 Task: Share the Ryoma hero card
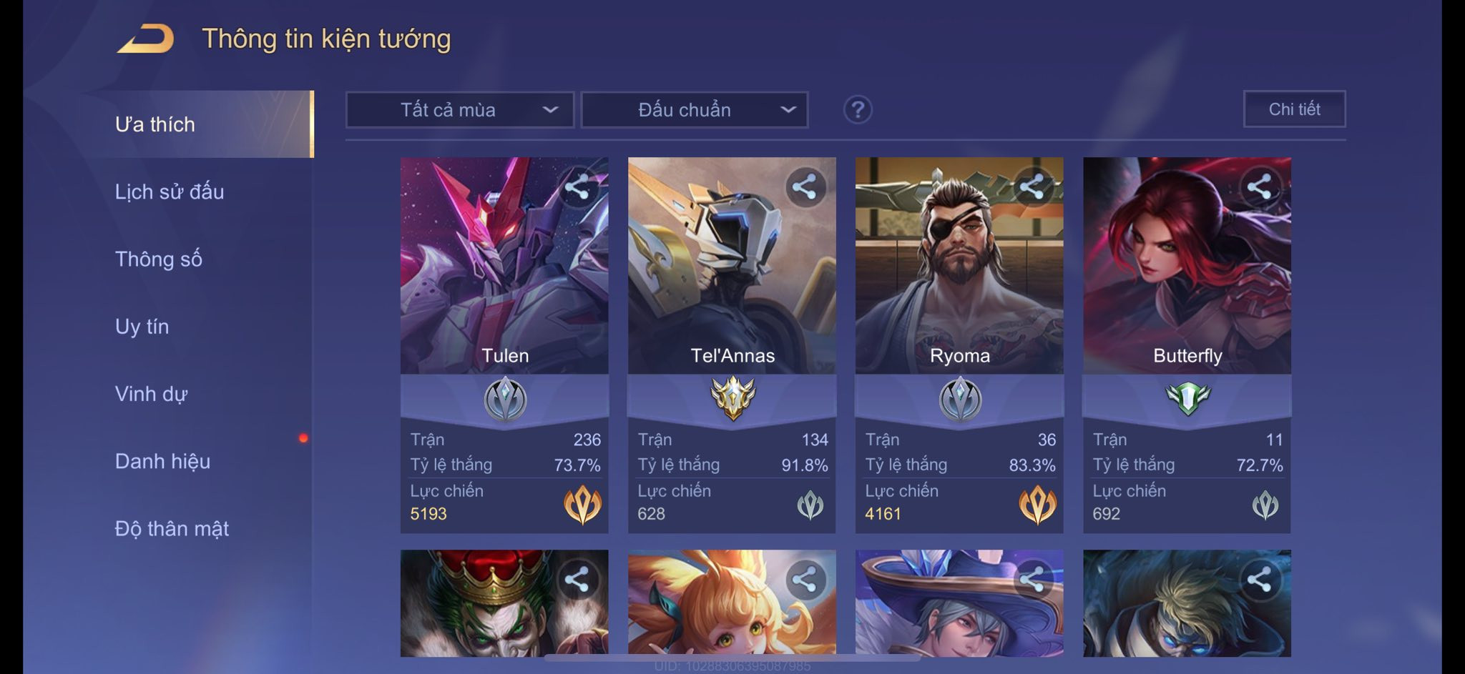[1032, 187]
